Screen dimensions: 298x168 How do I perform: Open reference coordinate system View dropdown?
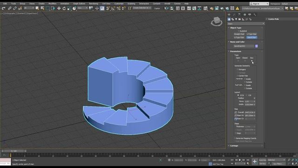[82, 8]
